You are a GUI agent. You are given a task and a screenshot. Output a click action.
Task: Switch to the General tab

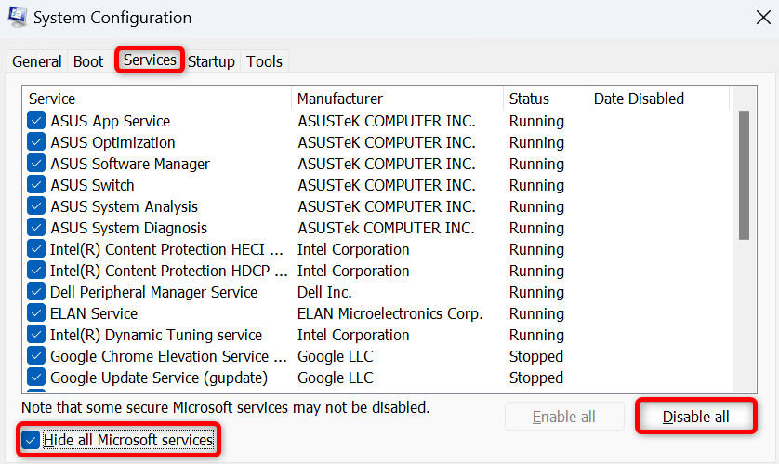point(37,61)
